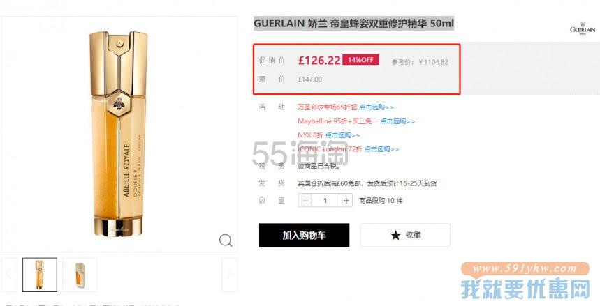Click the GUERLAIN product title text

[354, 24]
